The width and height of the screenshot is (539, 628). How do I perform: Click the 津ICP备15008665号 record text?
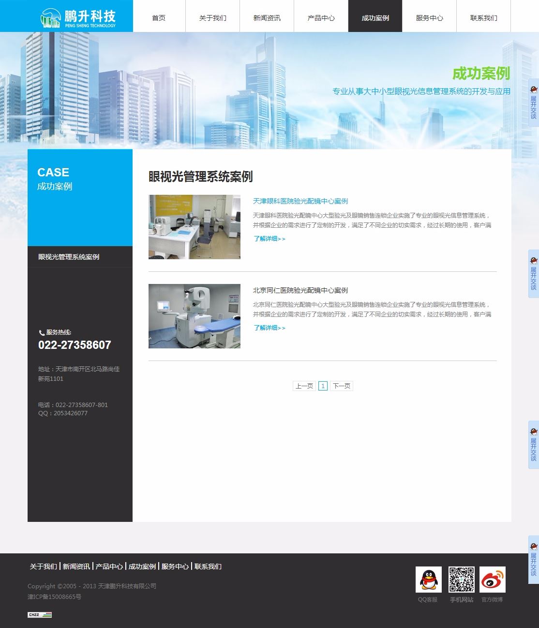coord(55,597)
